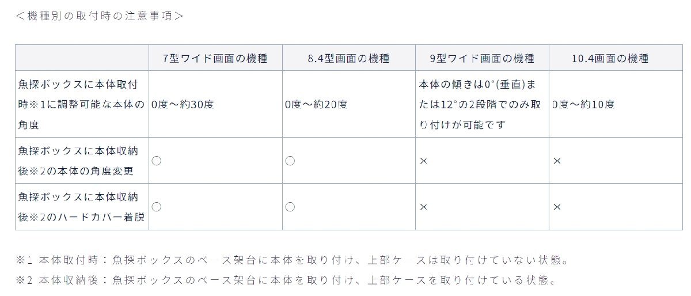Image resolution: width=691 pixels, height=296 pixels.
Task: Click the circle mark for 7型 angle change row
Action: click(156, 161)
